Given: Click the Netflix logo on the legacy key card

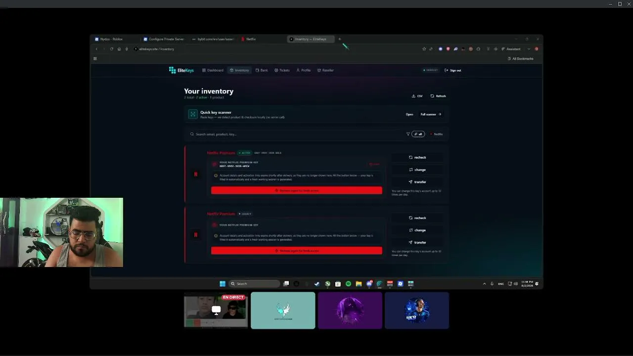Looking at the screenshot, I should pos(195,235).
